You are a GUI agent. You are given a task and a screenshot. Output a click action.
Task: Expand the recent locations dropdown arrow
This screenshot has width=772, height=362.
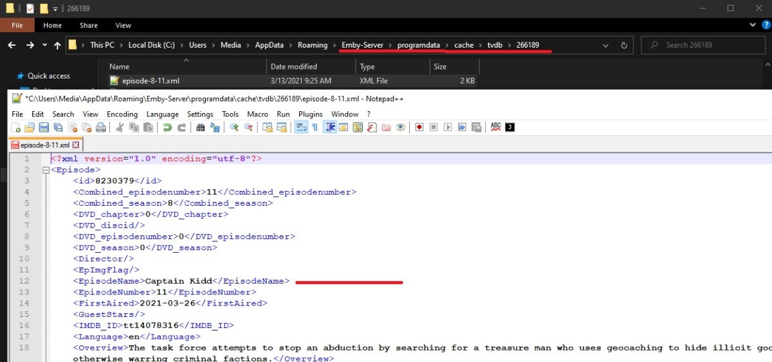pyautogui.click(x=44, y=46)
